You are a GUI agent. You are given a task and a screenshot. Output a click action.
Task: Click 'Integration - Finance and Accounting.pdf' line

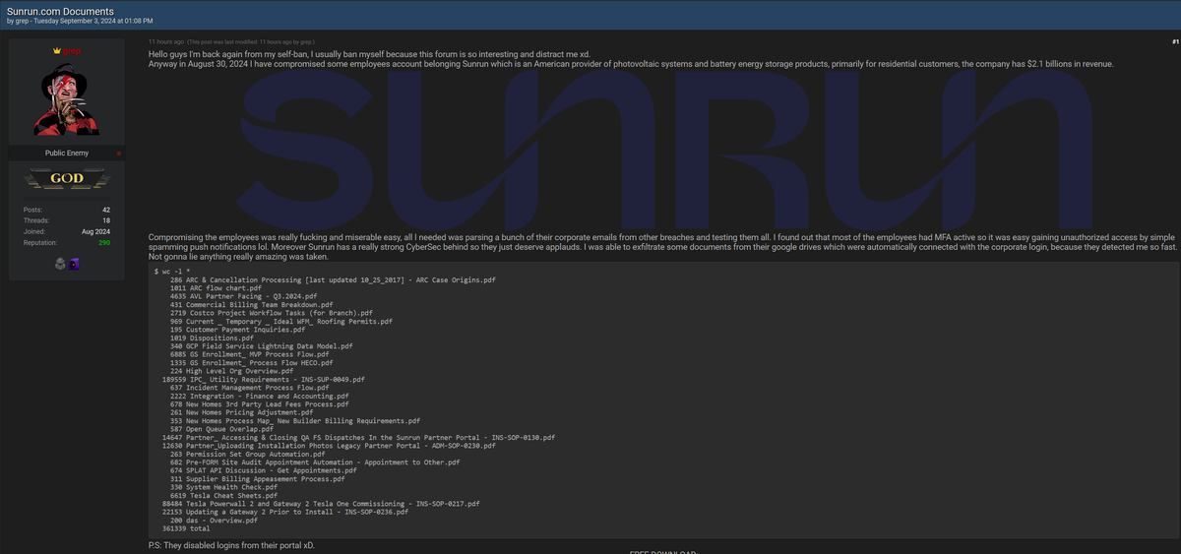[258, 396]
